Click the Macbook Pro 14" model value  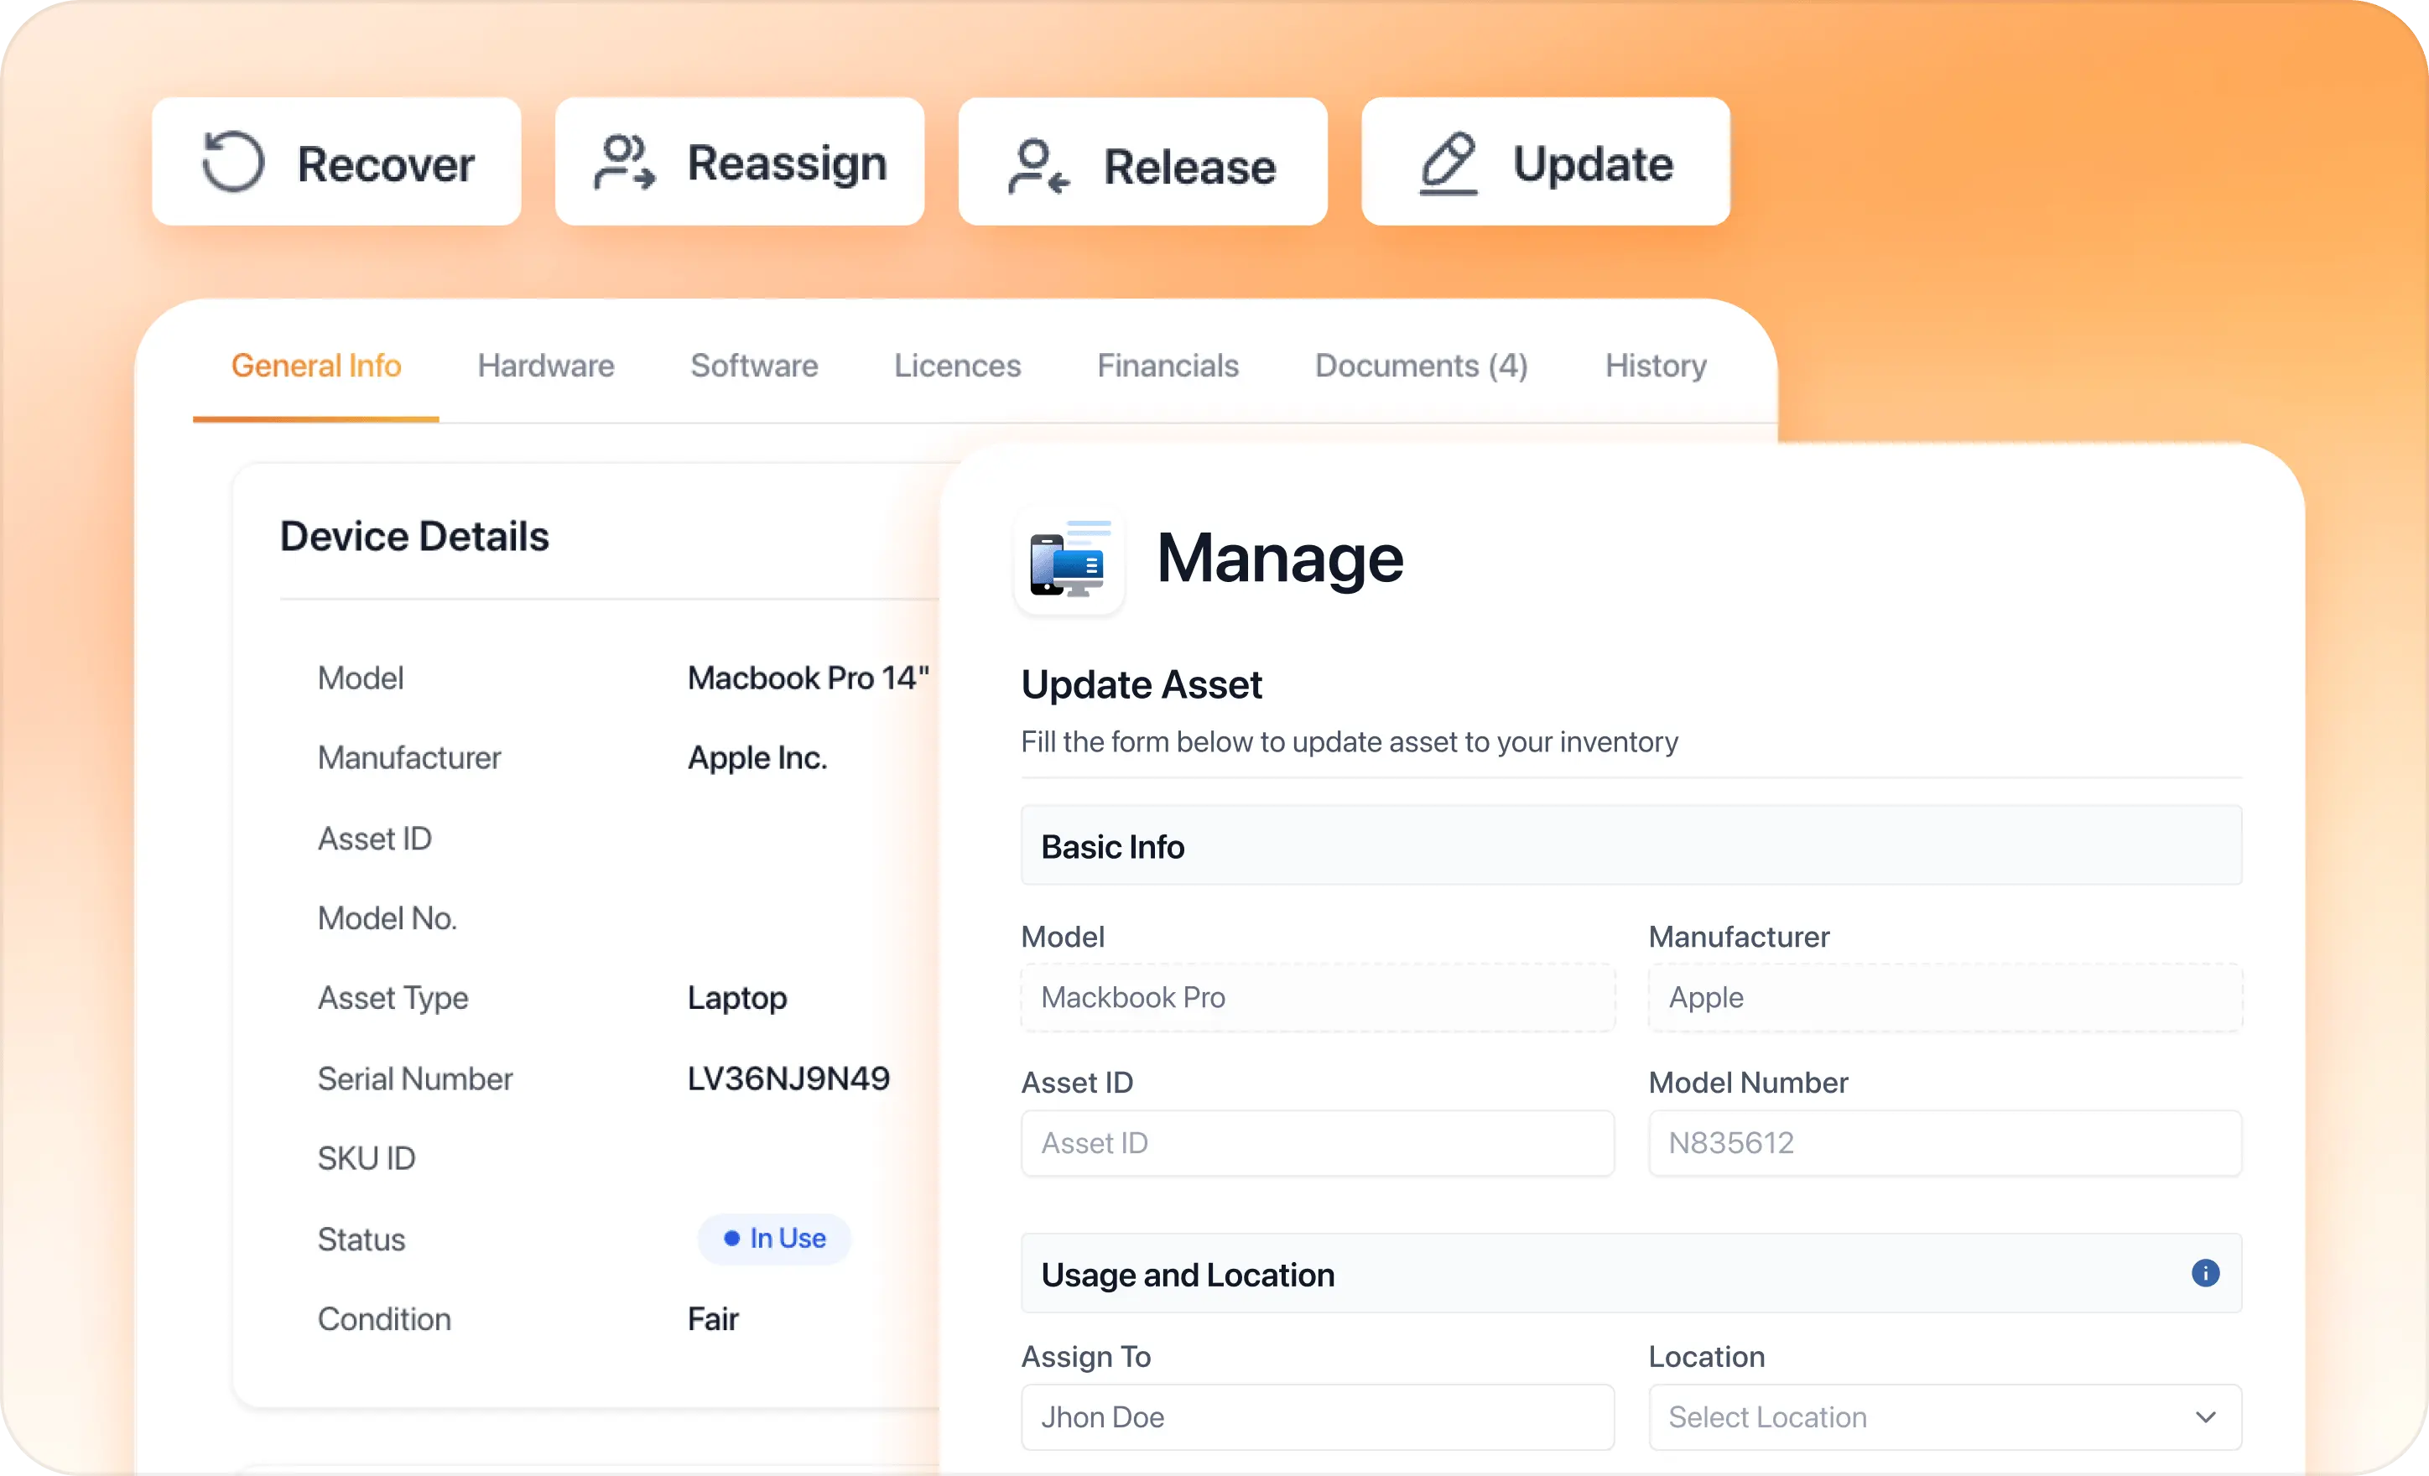click(x=808, y=678)
